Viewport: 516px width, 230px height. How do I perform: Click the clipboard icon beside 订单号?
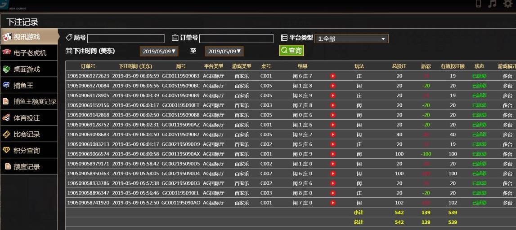[175, 38]
